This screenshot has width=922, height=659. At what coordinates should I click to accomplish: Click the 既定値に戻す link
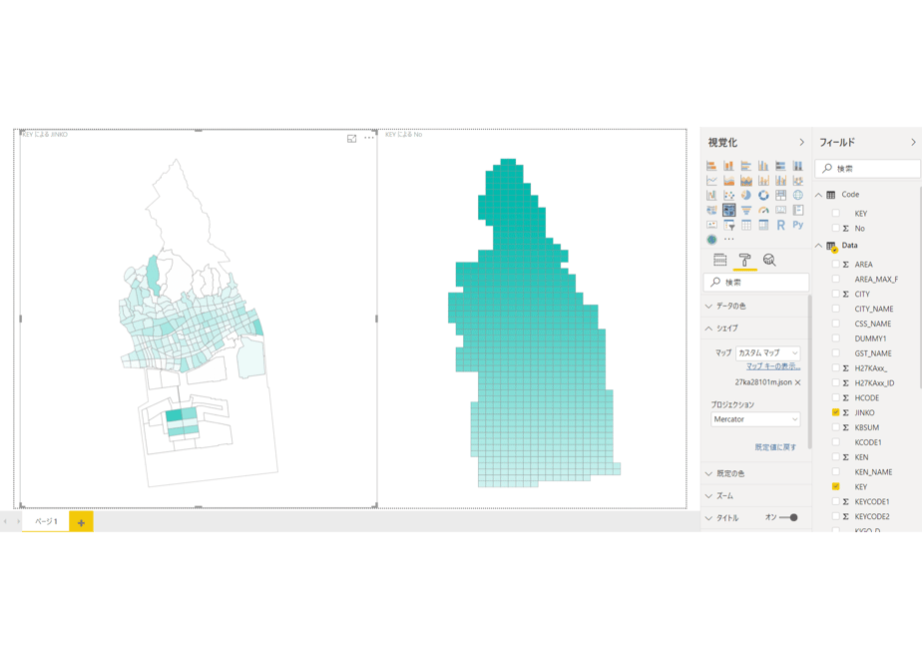(x=775, y=447)
